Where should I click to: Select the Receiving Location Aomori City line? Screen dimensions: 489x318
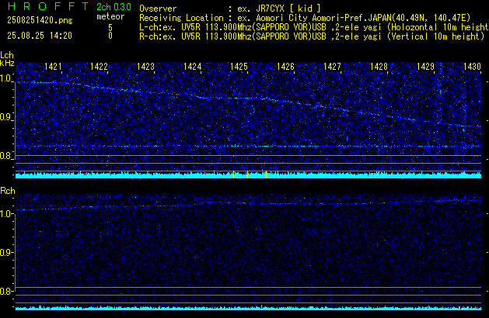305,18
